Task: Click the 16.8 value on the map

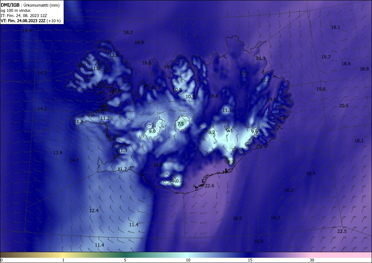Action: click(81, 65)
